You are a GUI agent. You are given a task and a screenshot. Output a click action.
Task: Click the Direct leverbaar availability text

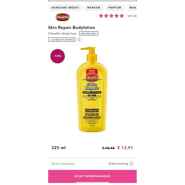coord(63,164)
